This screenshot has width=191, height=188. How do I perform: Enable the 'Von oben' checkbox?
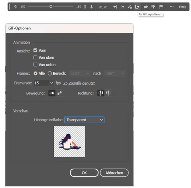35,58
